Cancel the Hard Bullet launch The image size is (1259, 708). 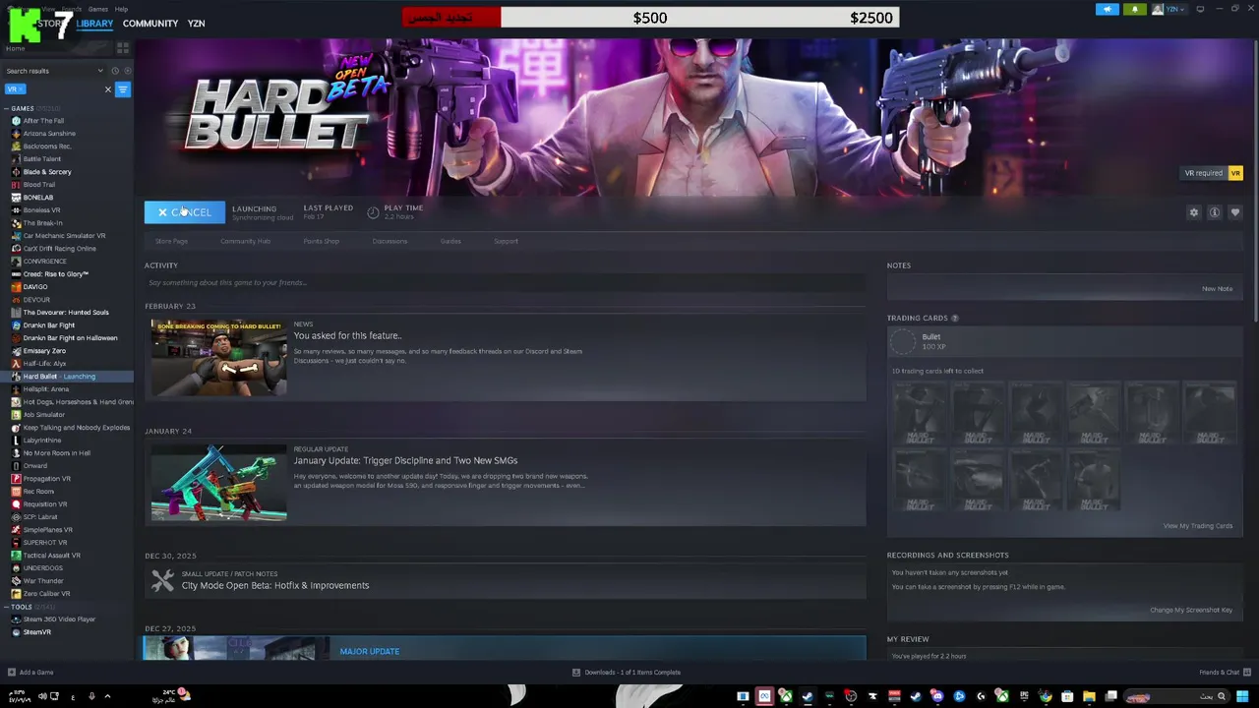click(185, 212)
